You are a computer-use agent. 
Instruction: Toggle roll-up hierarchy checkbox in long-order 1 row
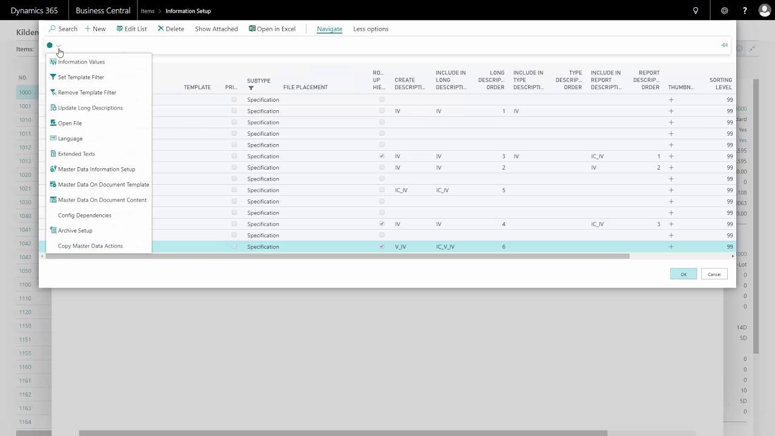point(381,111)
